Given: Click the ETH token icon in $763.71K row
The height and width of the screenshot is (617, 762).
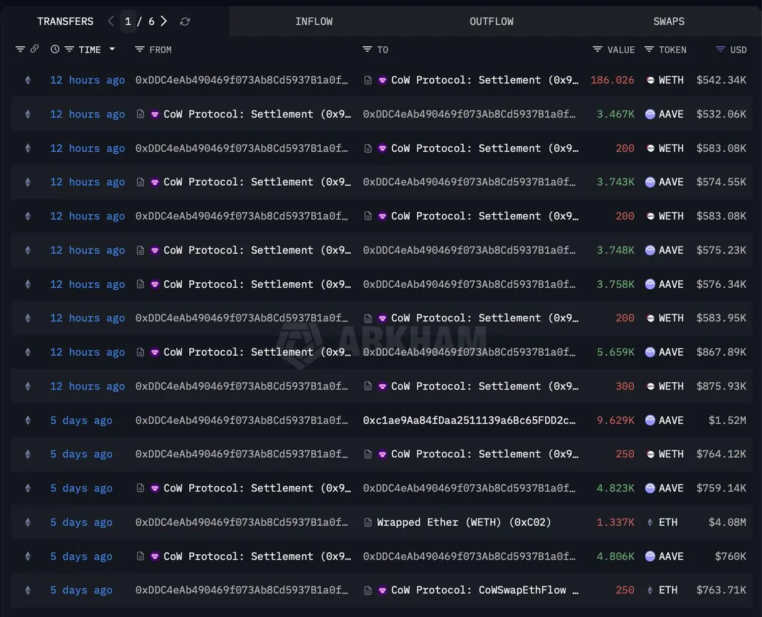Looking at the screenshot, I should [x=650, y=590].
